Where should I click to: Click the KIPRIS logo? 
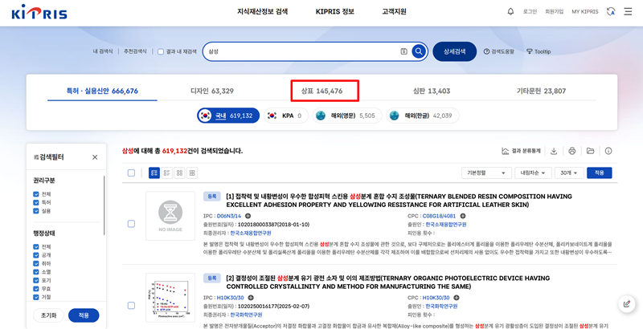click(39, 12)
